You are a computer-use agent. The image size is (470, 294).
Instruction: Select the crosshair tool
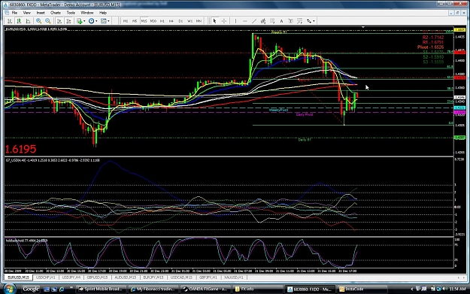224,21
